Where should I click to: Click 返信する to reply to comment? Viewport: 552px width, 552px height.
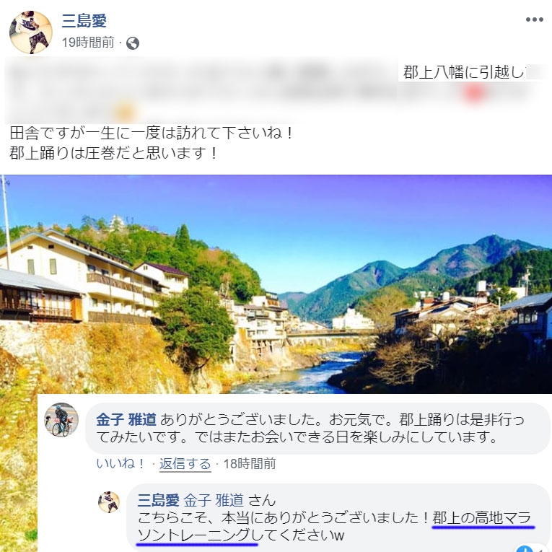185,464
